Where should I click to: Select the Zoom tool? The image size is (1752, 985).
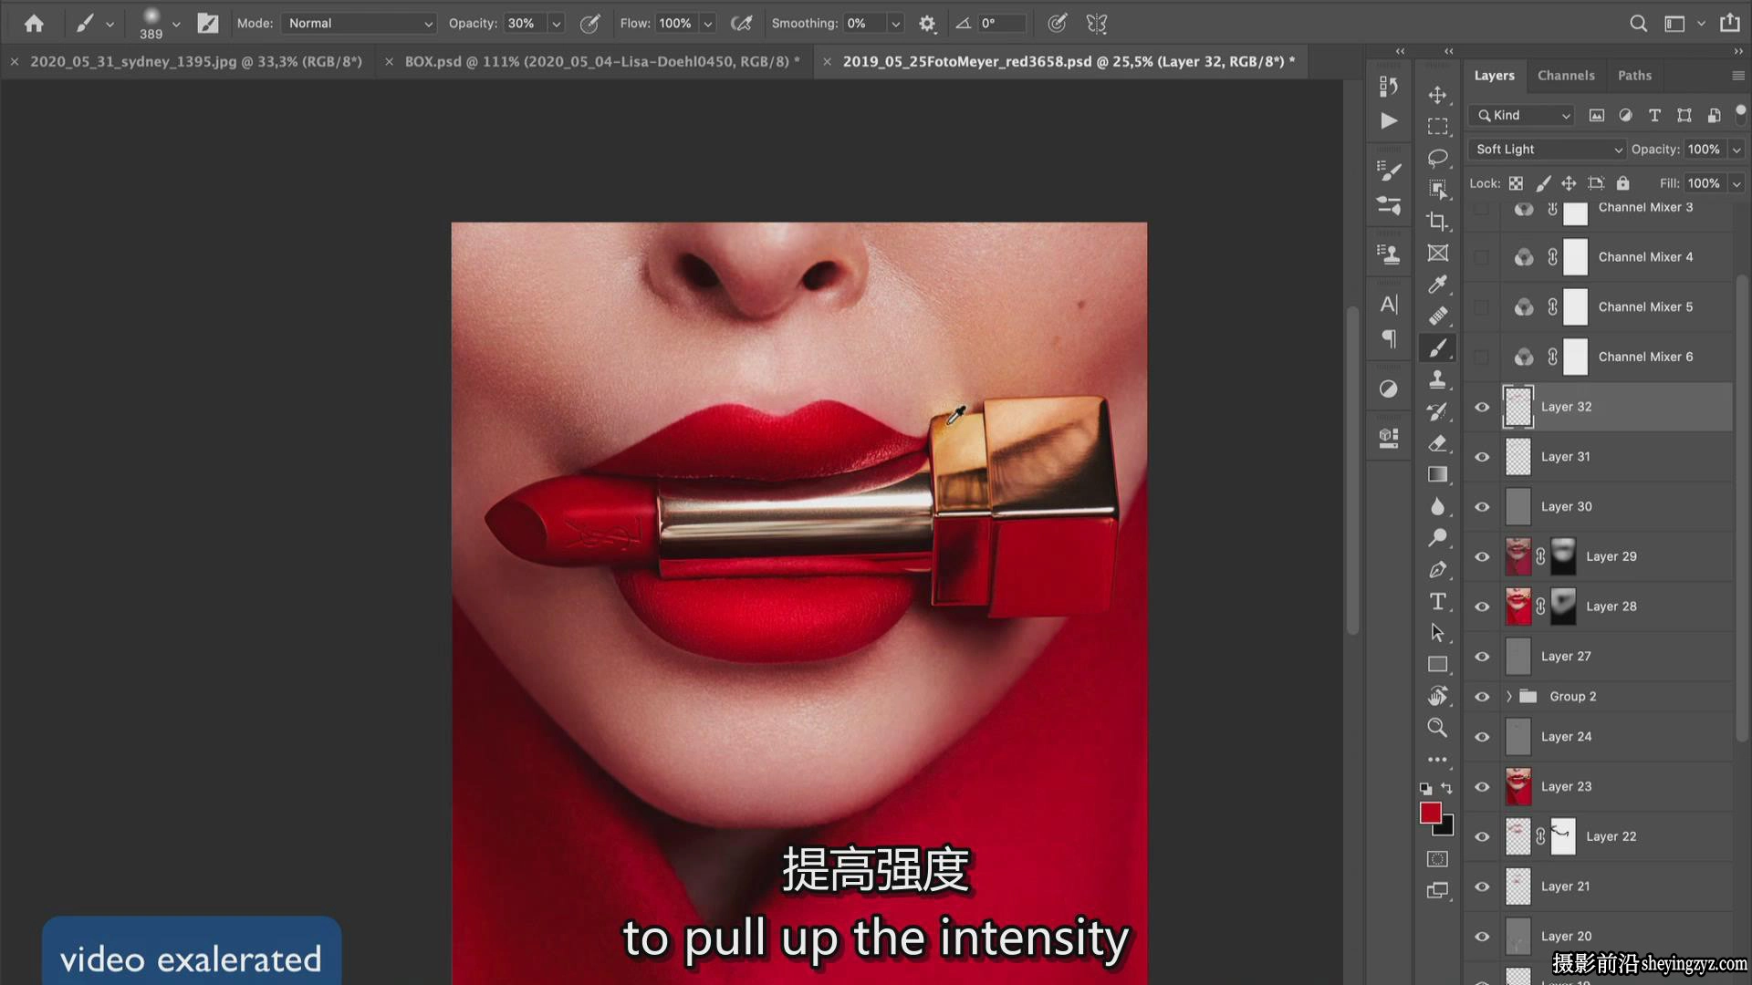pos(1437,728)
